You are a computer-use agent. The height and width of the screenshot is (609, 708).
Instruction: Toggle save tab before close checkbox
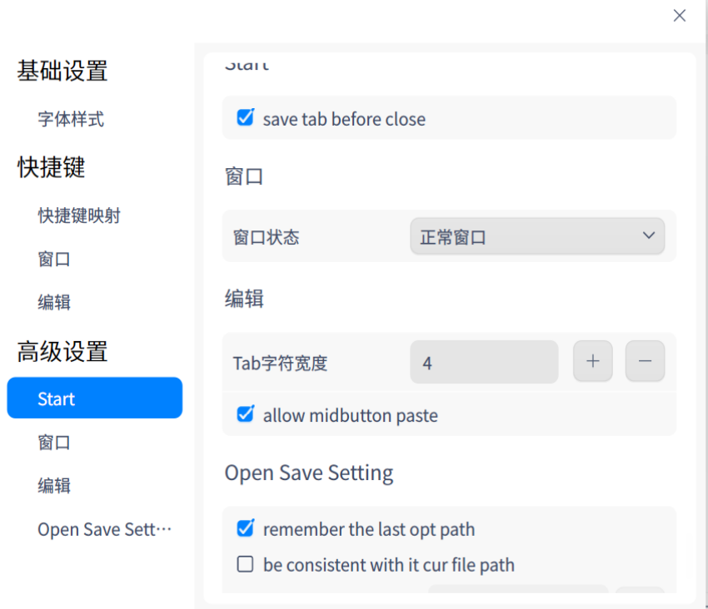click(x=246, y=118)
